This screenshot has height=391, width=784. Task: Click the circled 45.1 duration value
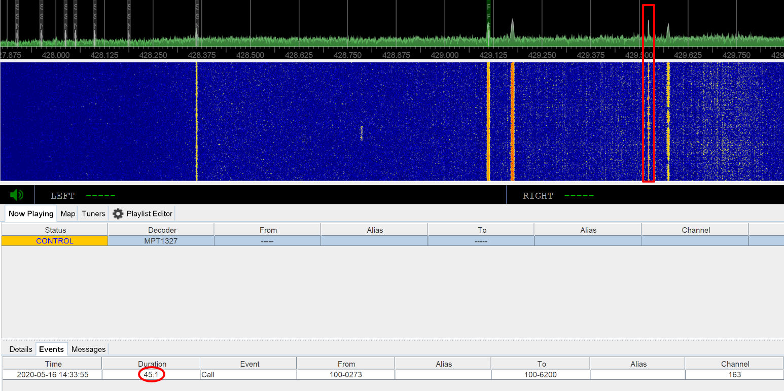pyautogui.click(x=151, y=374)
